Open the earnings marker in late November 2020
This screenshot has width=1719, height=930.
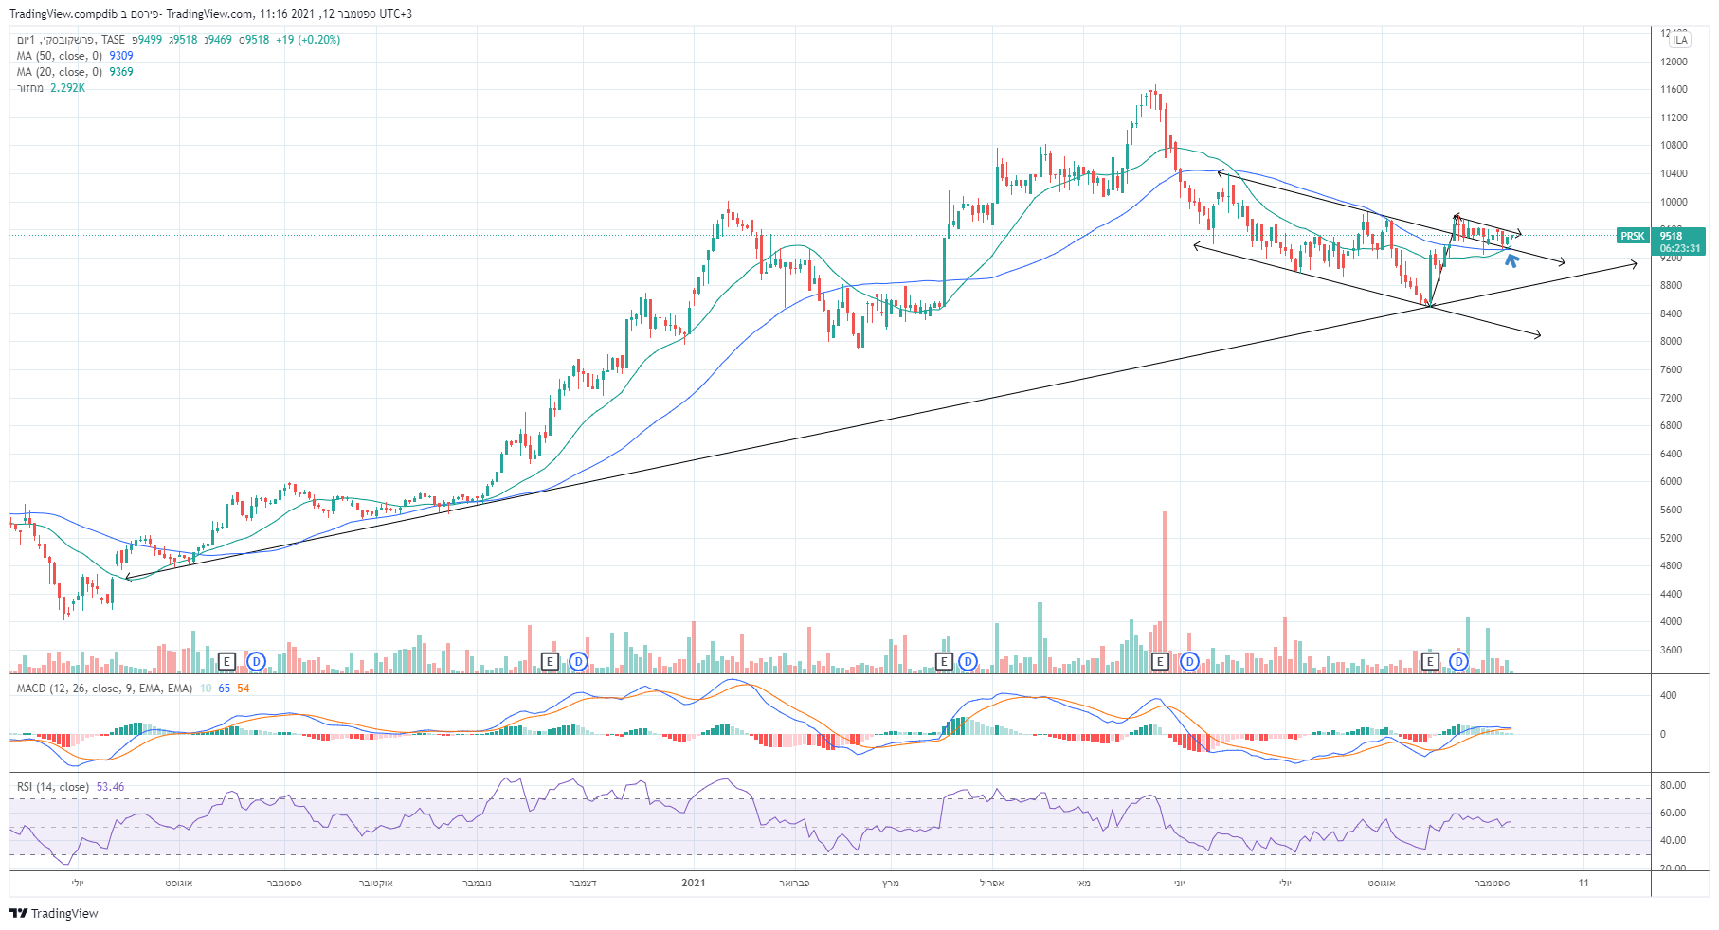[550, 661]
